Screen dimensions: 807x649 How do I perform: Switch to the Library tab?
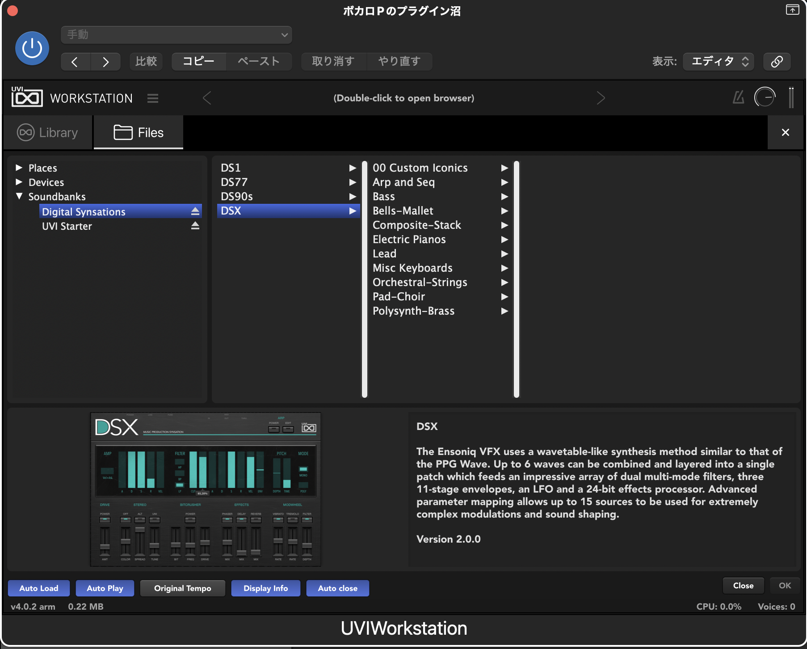point(48,132)
